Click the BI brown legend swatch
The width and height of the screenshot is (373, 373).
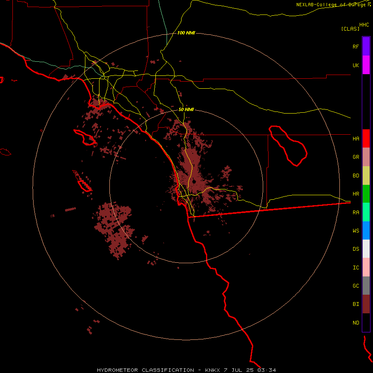(366, 304)
